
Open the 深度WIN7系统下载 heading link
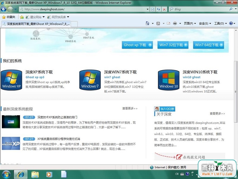pos(120,72)
